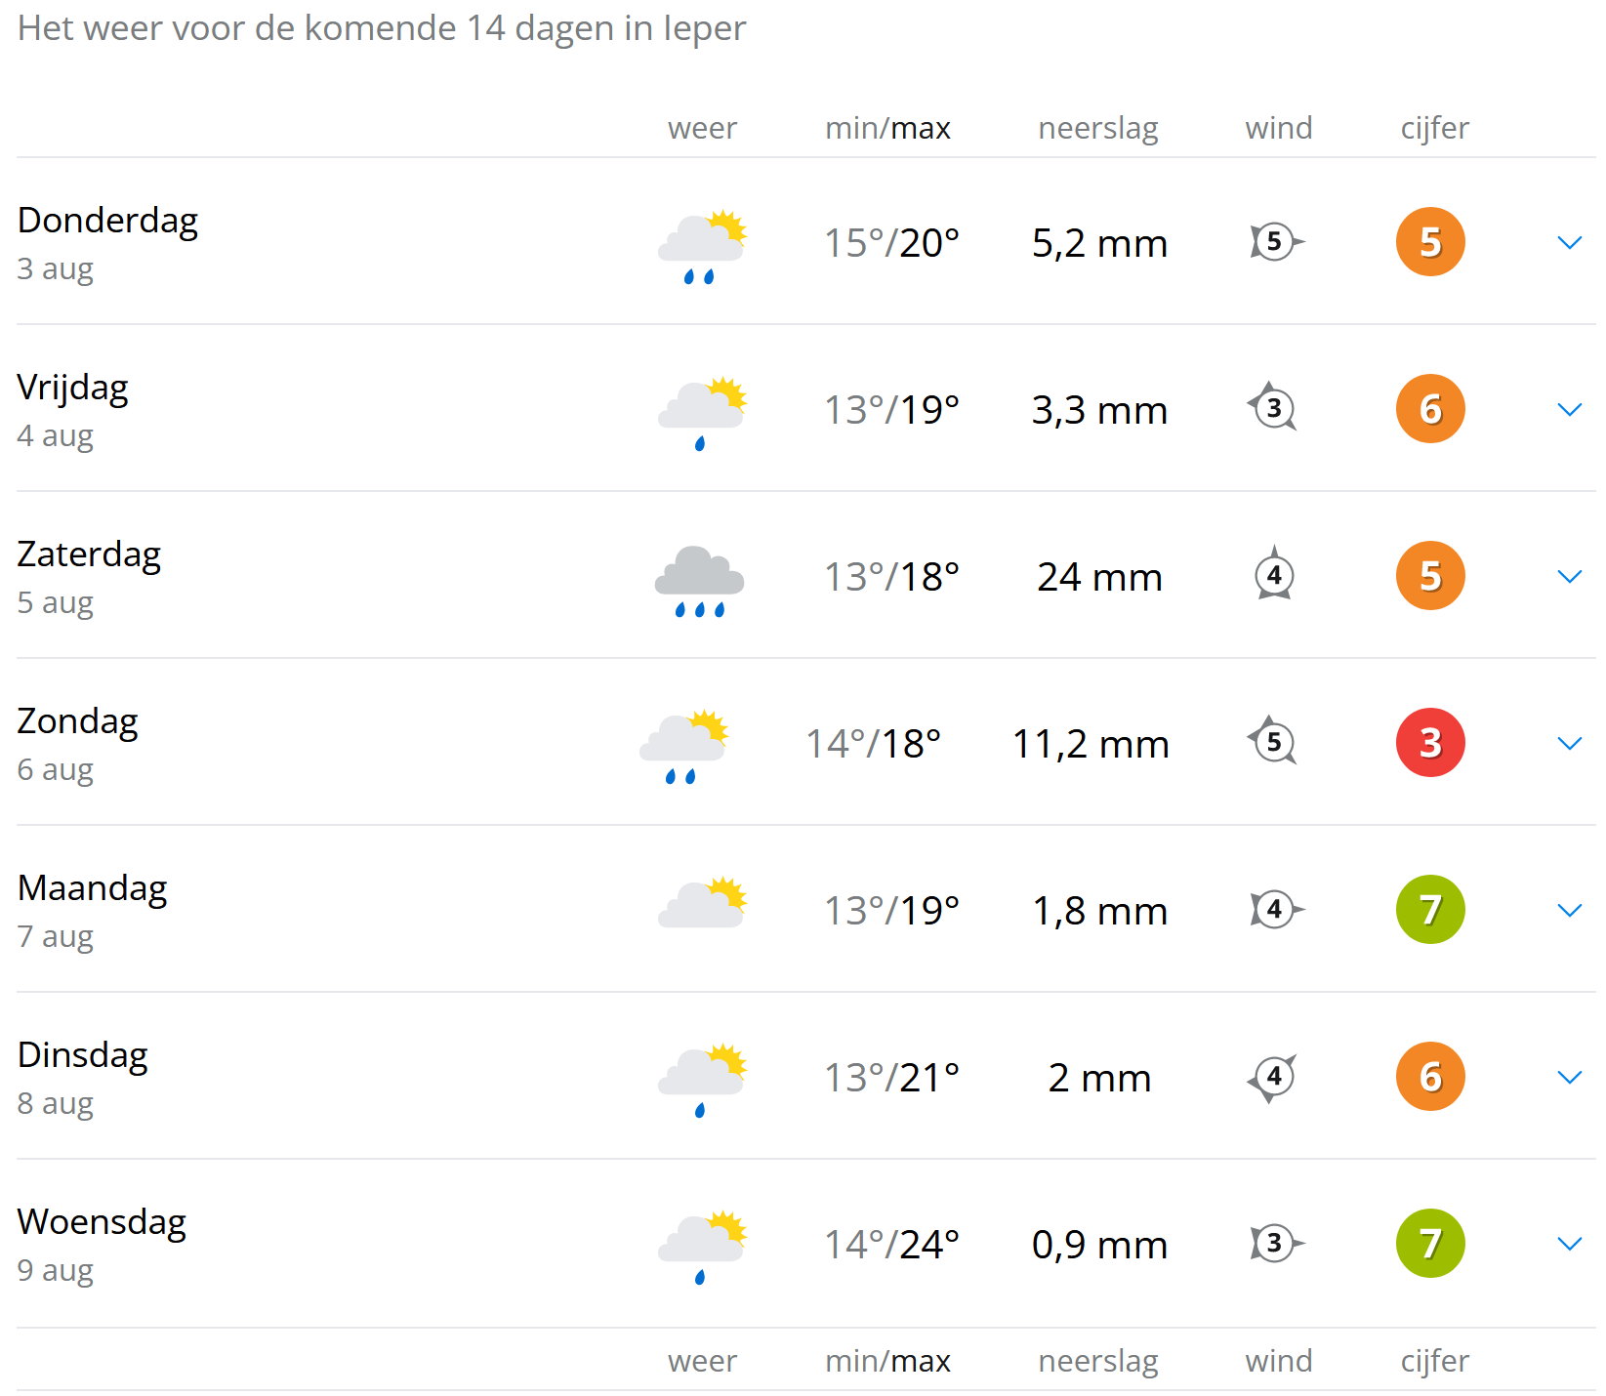Viewport: 1606px width, 1396px height.
Task: Expand the Zaterdag 5 aug forecast row
Action: [1569, 576]
